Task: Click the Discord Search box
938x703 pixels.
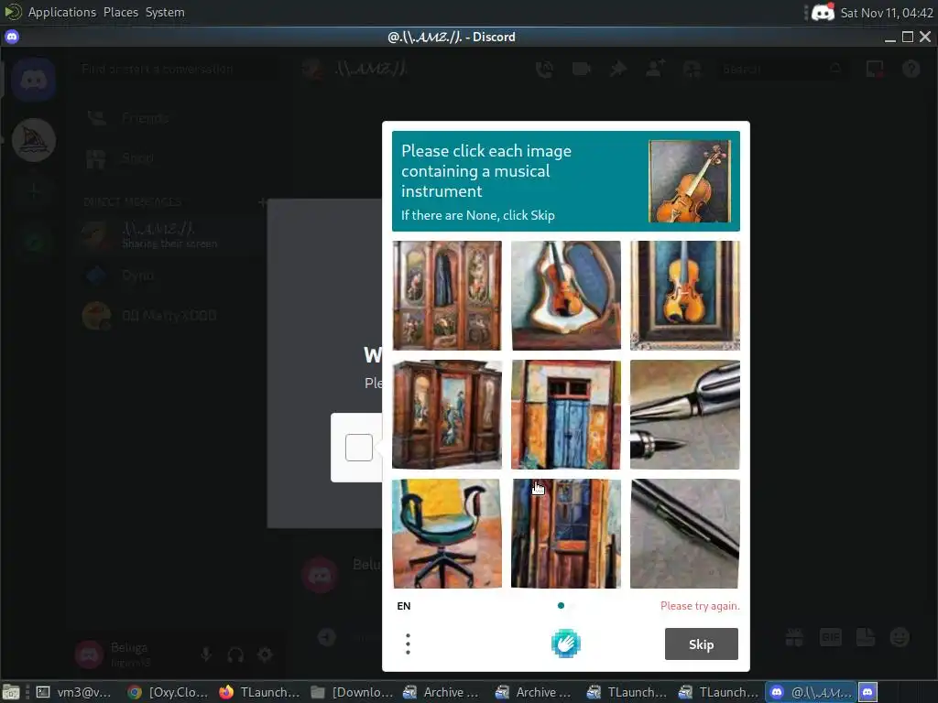Action: (x=781, y=70)
